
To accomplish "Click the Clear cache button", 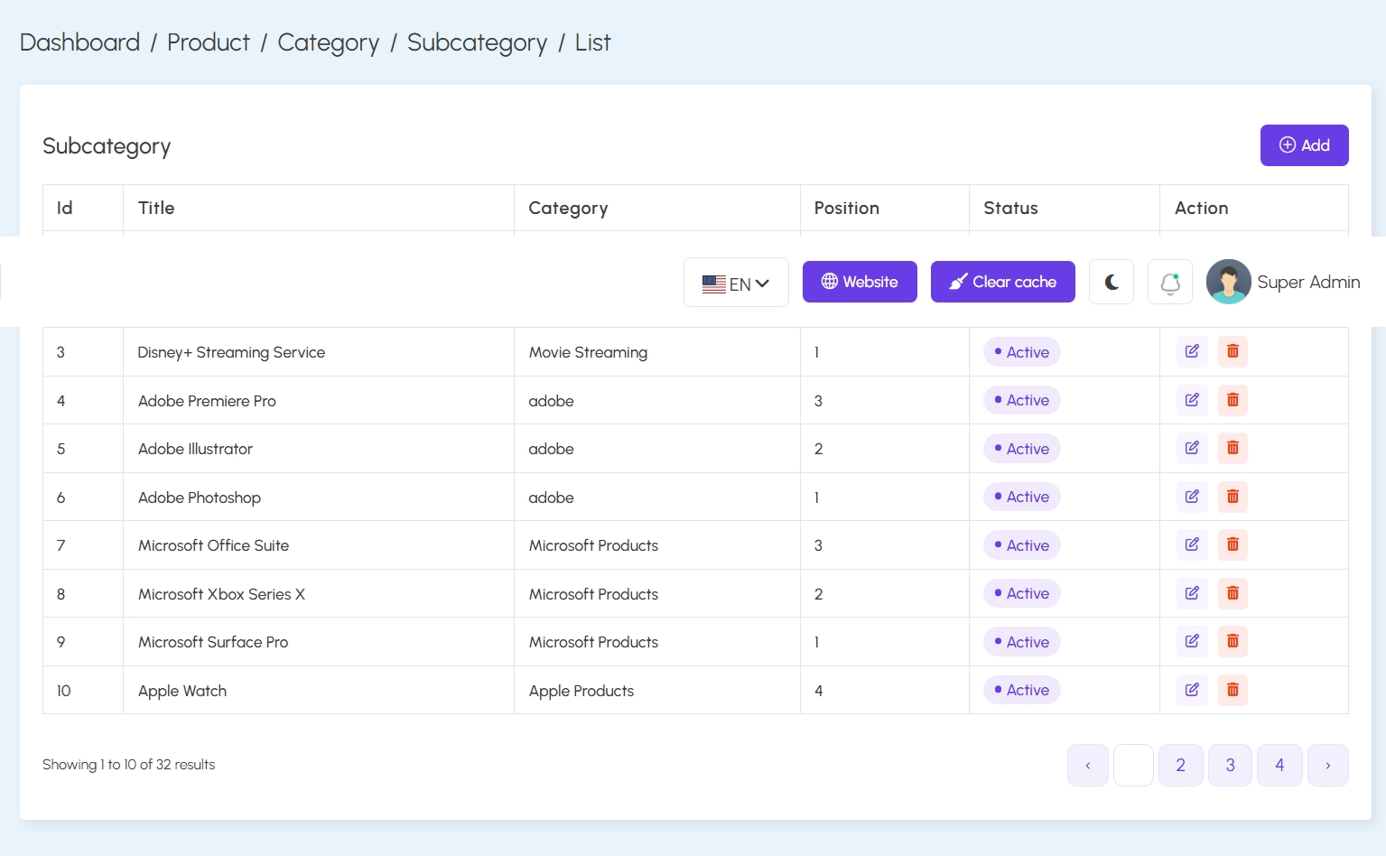I will coord(1002,282).
